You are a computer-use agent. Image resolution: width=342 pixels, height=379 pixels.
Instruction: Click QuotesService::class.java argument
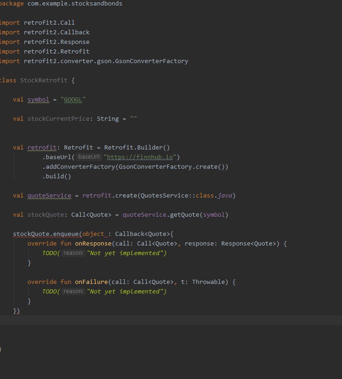coord(187,196)
